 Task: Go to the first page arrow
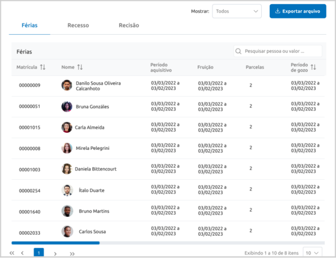pyautogui.click(x=12, y=253)
